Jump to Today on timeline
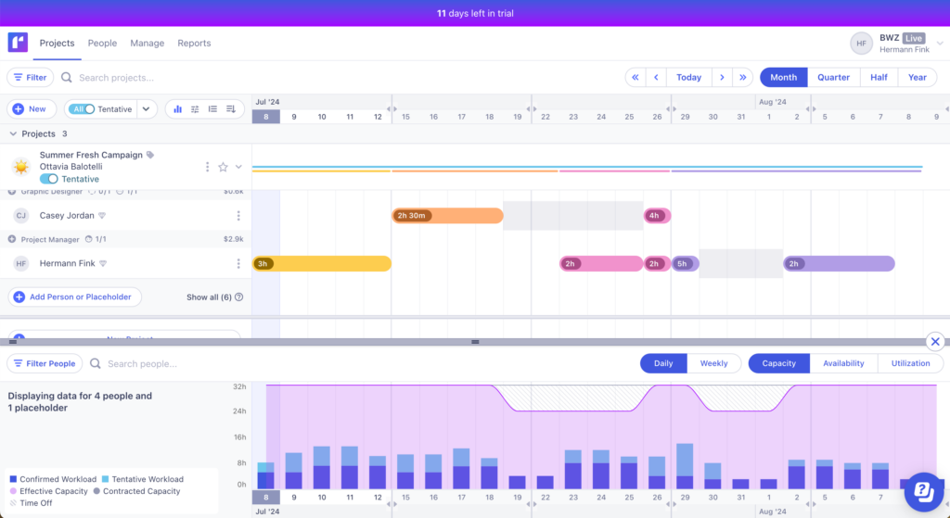This screenshot has height=518, width=950. [689, 78]
